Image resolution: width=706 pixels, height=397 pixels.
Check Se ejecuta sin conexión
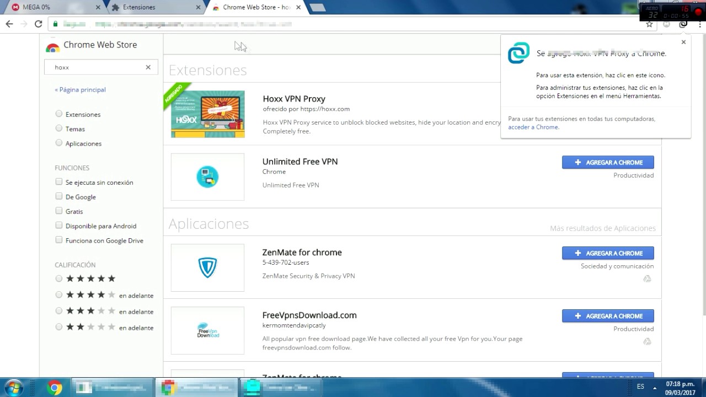[x=59, y=182]
